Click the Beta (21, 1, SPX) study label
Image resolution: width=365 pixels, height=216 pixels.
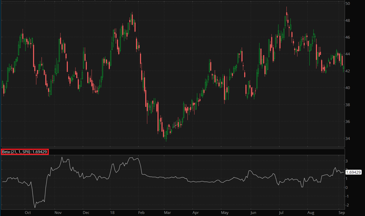tap(25, 152)
